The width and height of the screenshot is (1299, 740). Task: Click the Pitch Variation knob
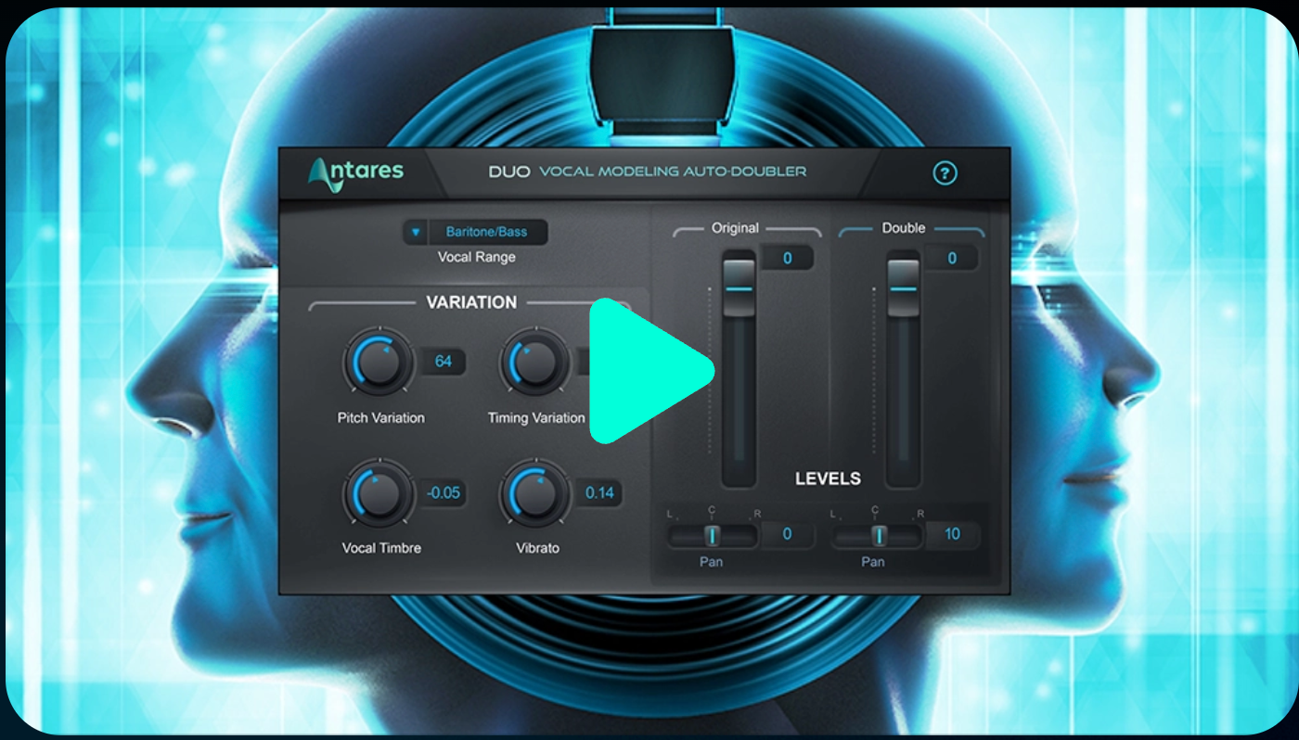click(379, 364)
